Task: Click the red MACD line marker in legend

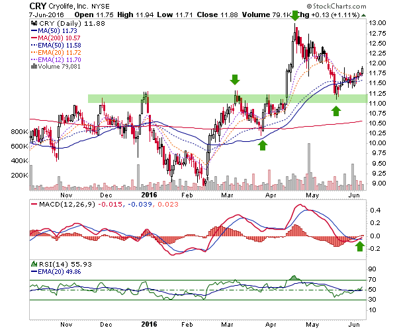Action: 34,204
